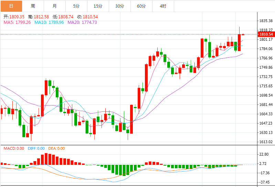275x187 pixels.
Task: Click the MA5: 1799.26 indicator label
Action: point(17,22)
